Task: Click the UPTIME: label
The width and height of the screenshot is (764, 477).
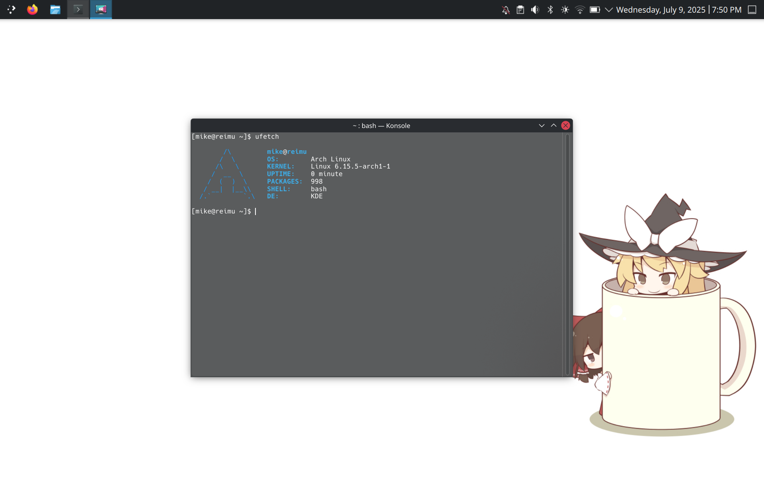Action: pyautogui.click(x=281, y=174)
